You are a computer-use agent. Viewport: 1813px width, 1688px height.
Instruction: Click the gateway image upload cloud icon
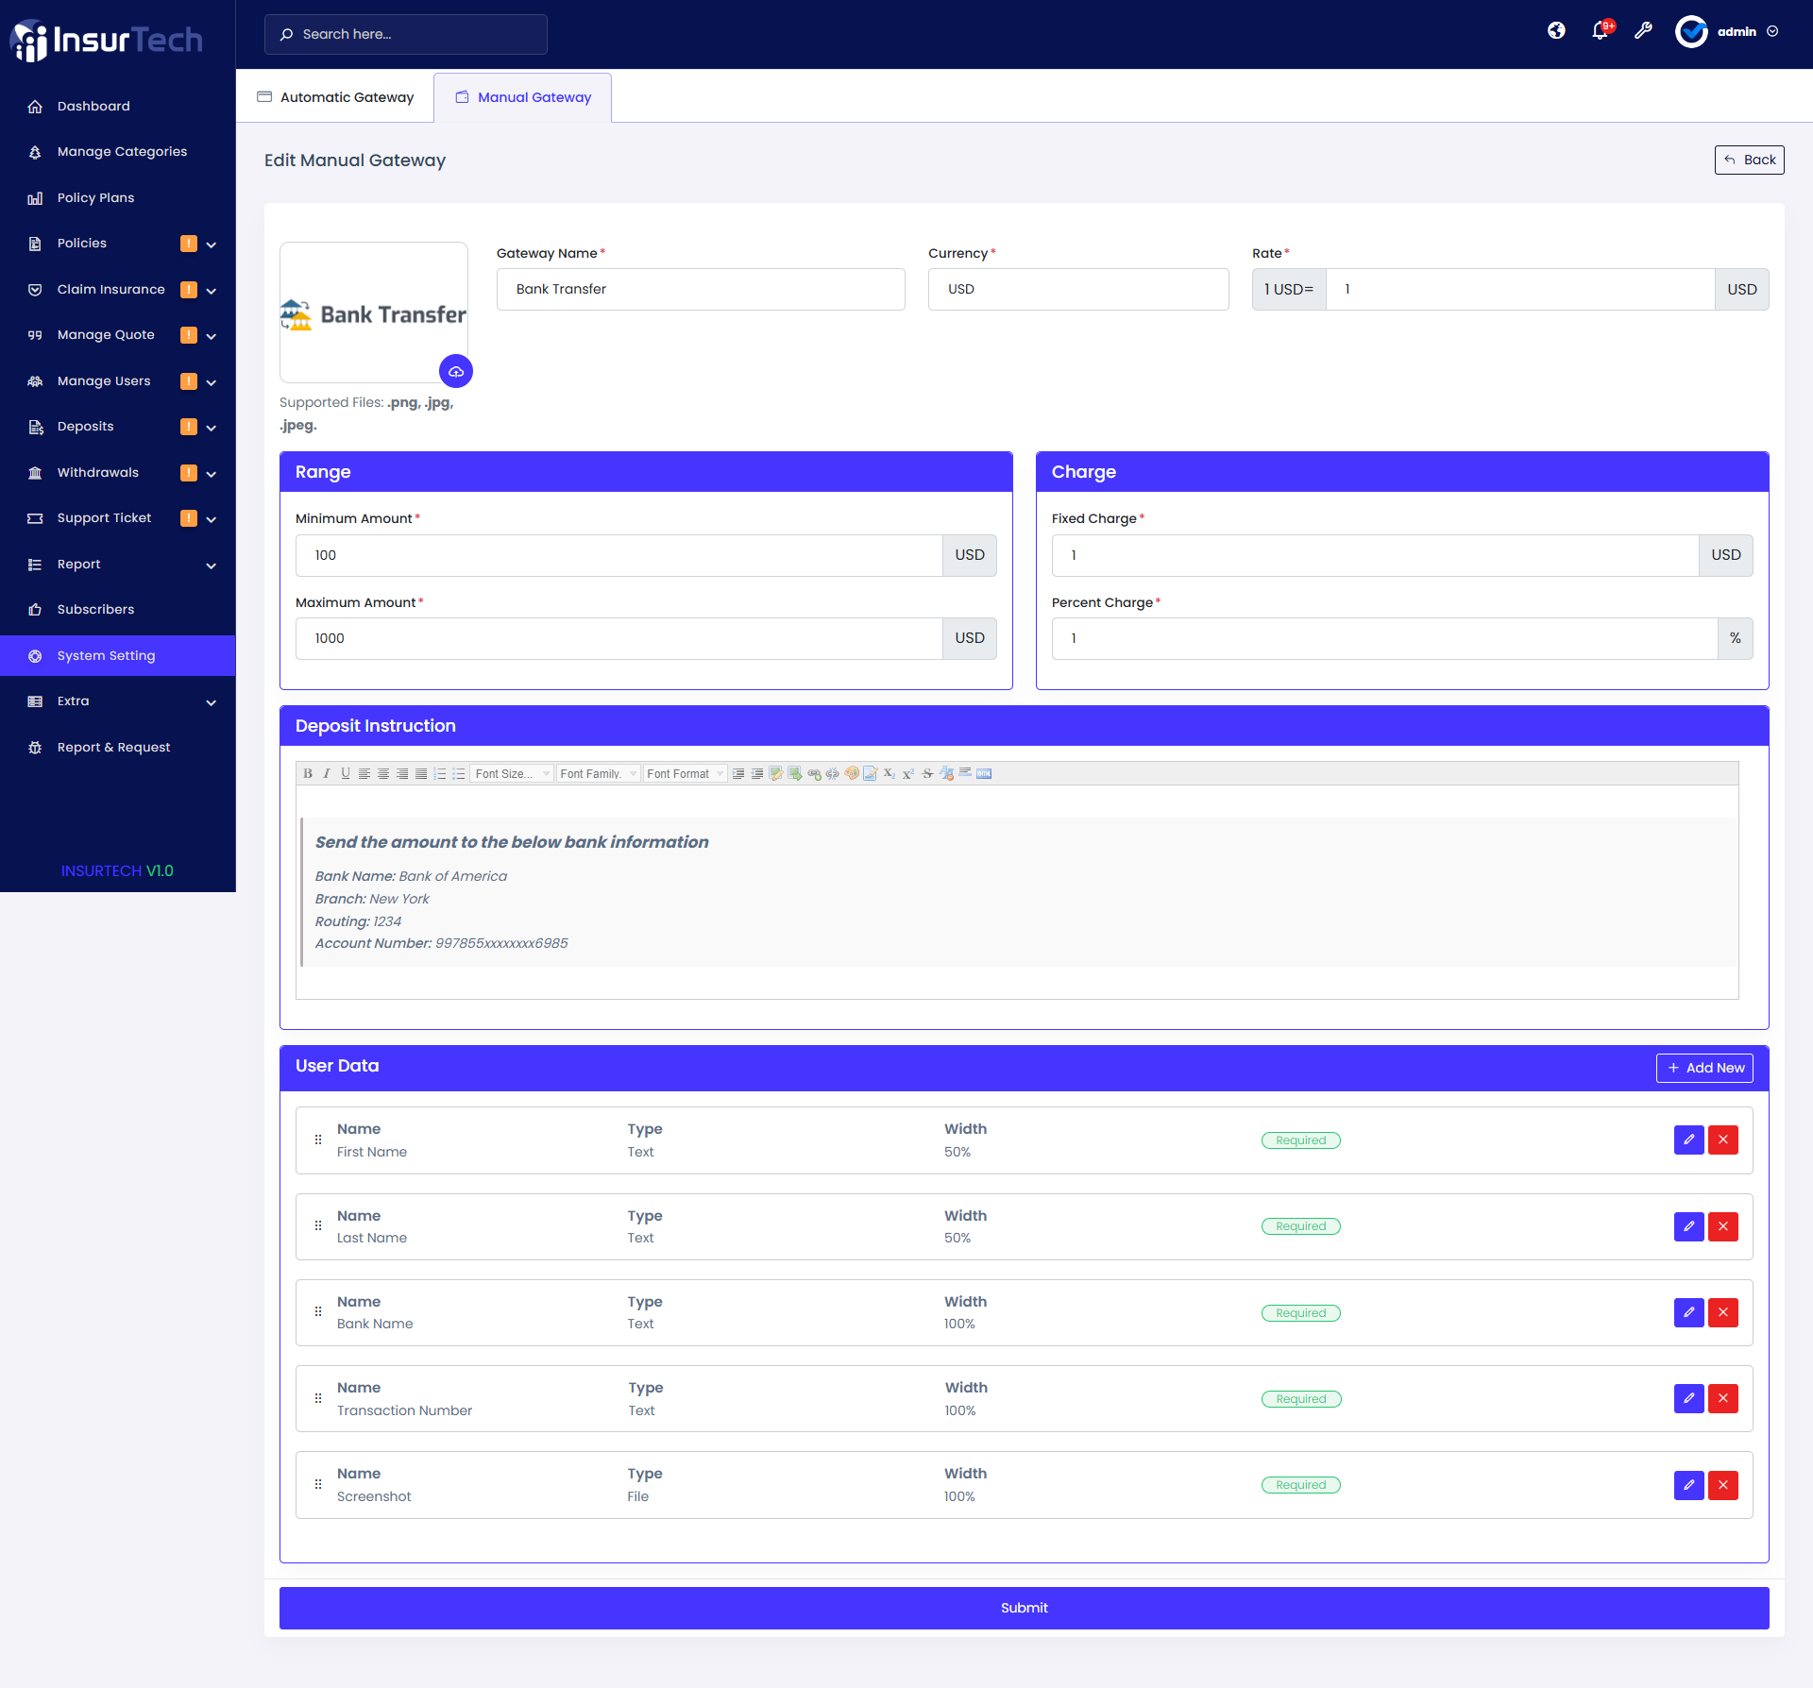[x=456, y=371]
